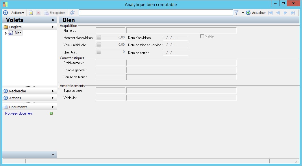The image size is (302, 166).
Task: Click the Montant d'acquisition calculator button
Action: 99,38
